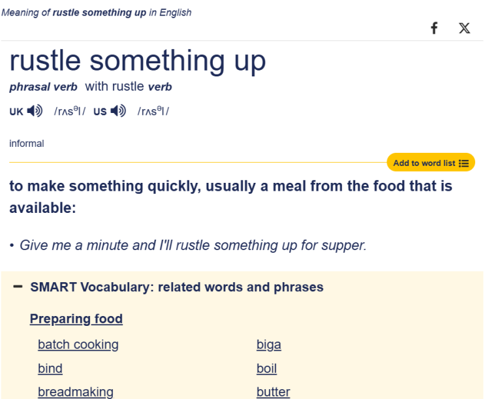Open the butter entry
The width and height of the screenshot is (485, 399).
pos(273,392)
